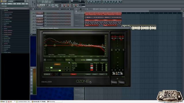The height and width of the screenshot is (103, 184).
Task: Open the Recent files folder
Action: click(7, 38)
